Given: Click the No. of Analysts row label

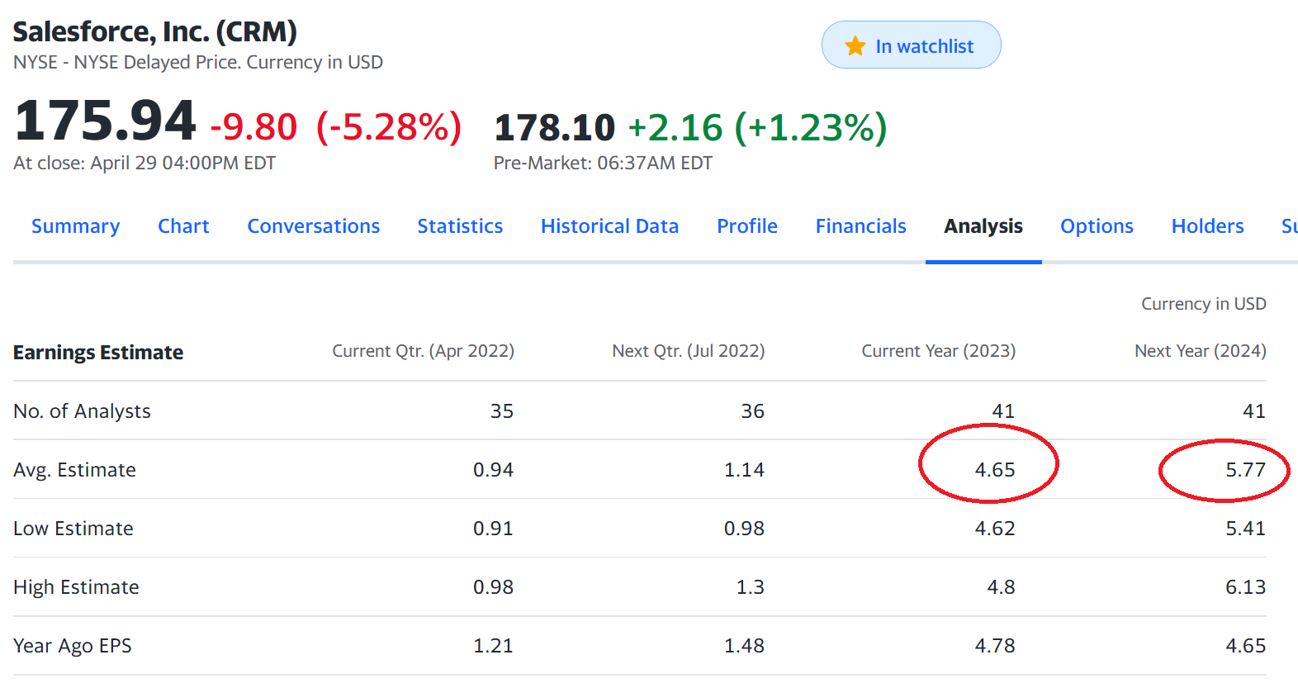Looking at the screenshot, I should point(82,411).
